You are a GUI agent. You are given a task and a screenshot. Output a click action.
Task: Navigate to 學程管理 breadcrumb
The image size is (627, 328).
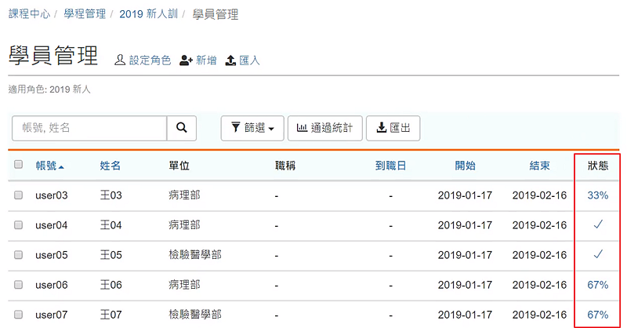[x=86, y=14]
